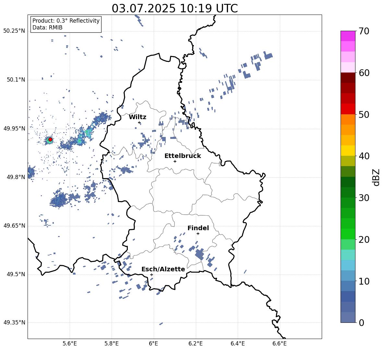Click the yellow swatch just above 40 dBZ

click(348, 151)
